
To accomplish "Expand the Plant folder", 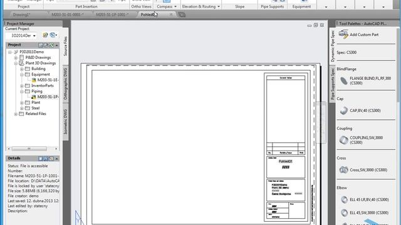I will tap(22, 102).
